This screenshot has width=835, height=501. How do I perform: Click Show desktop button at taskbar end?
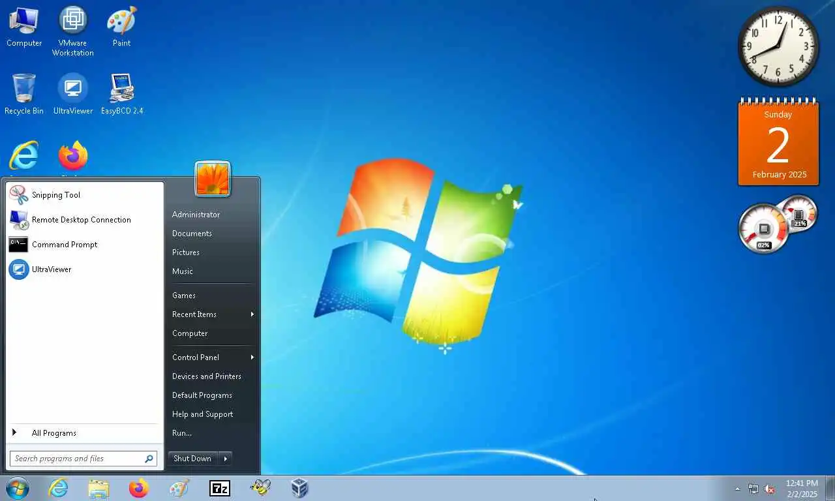pos(830,489)
